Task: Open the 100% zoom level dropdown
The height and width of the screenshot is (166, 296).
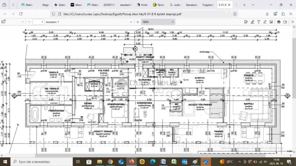Action: click(158, 22)
